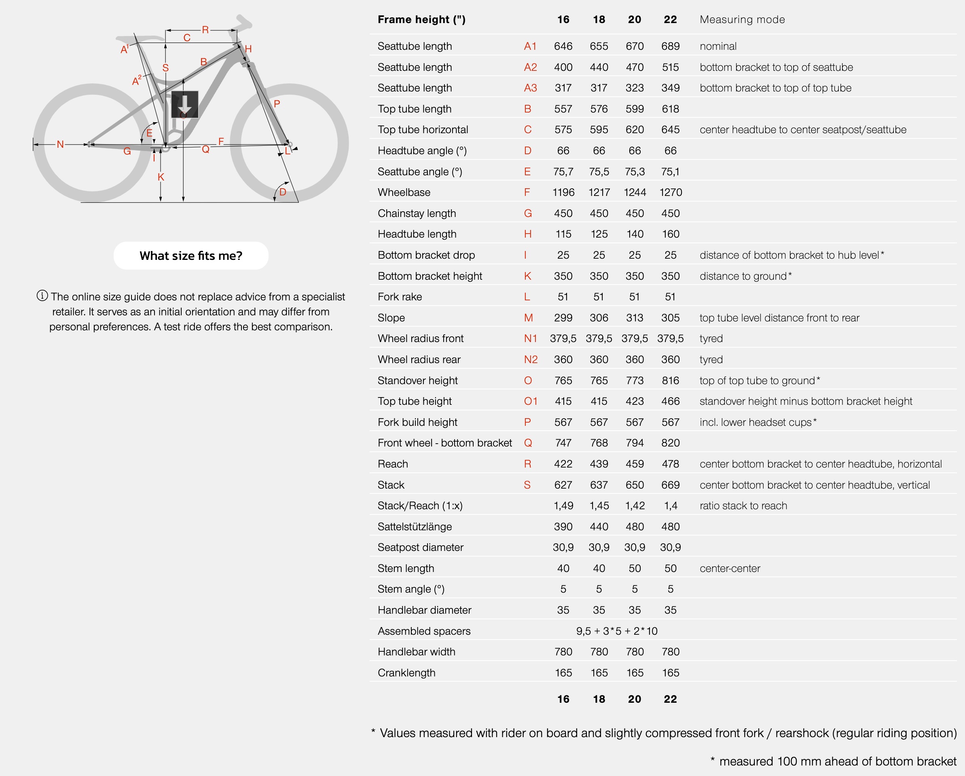Click the Wheelbase row label in table

(404, 192)
